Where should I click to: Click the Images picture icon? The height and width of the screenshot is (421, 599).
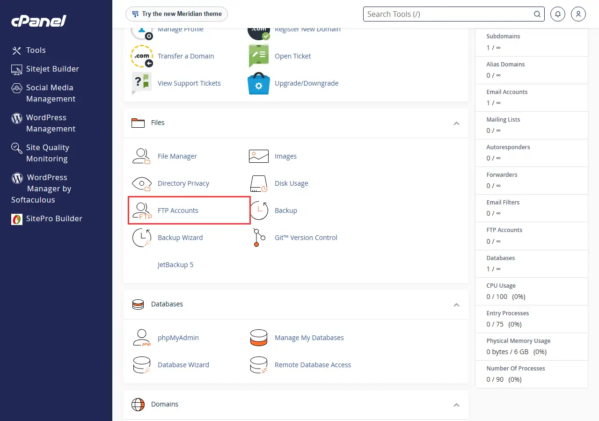tap(259, 156)
